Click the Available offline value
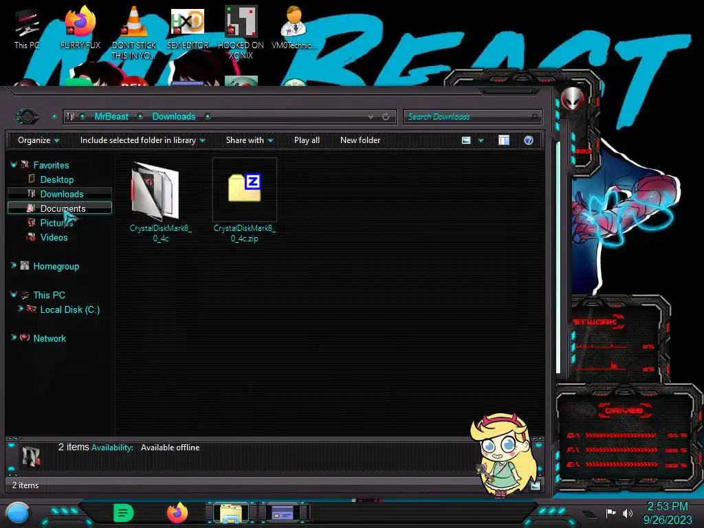The height and width of the screenshot is (528, 704). [x=170, y=448]
